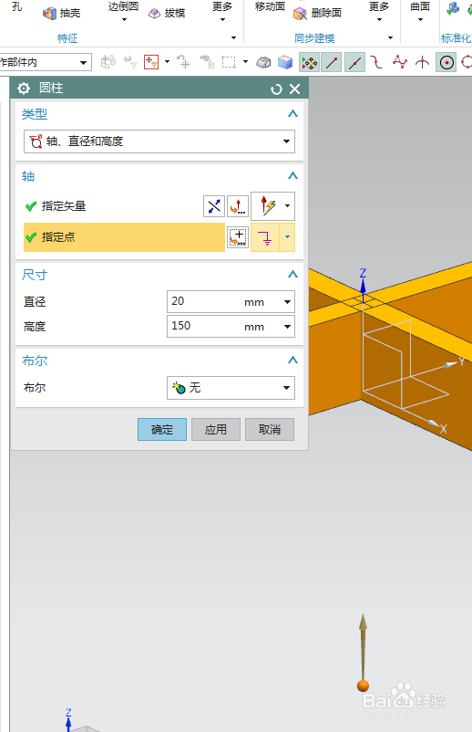Click the 删除面 (Delete Face) tool

[318, 13]
